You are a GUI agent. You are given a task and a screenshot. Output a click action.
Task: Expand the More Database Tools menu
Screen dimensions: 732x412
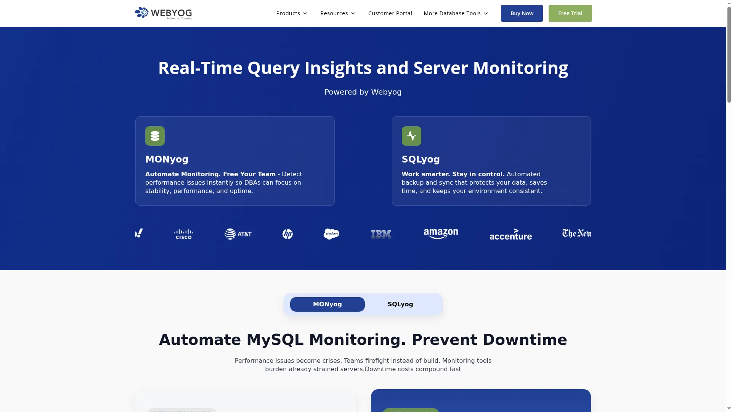click(x=456, y=13)
